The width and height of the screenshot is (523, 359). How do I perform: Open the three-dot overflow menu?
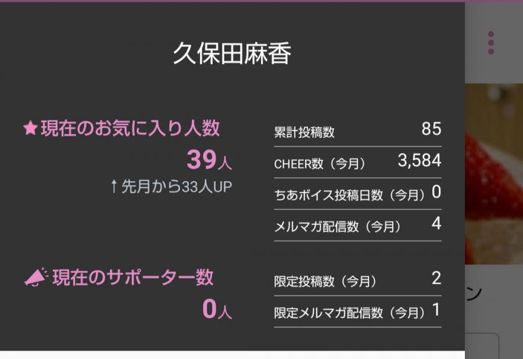[x=491, y=43]
